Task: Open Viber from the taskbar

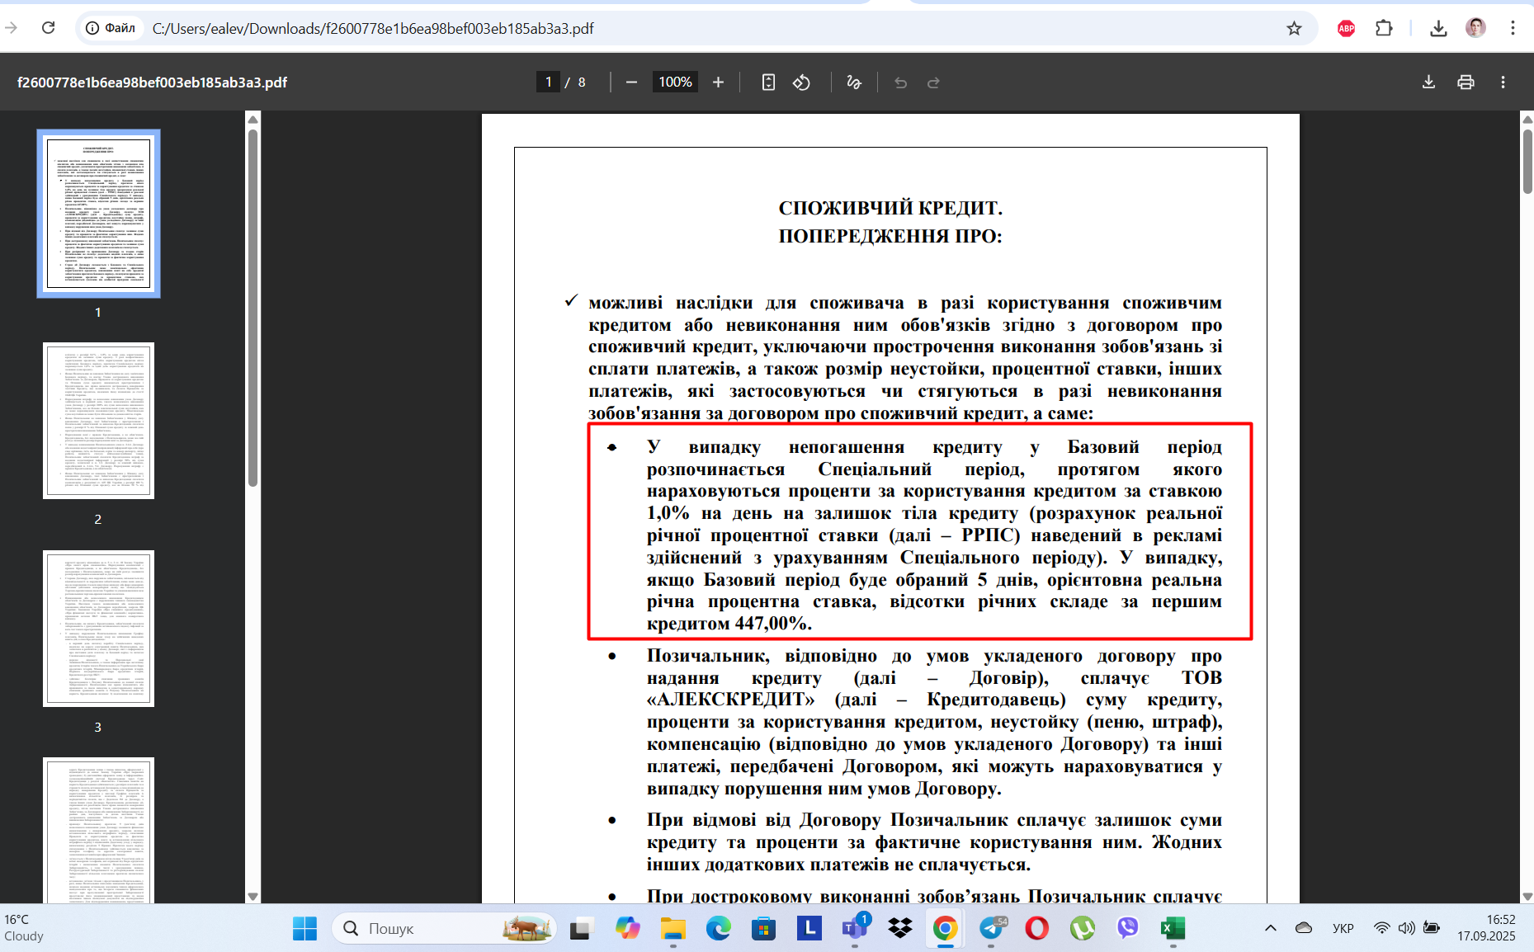Action: 1128,929
